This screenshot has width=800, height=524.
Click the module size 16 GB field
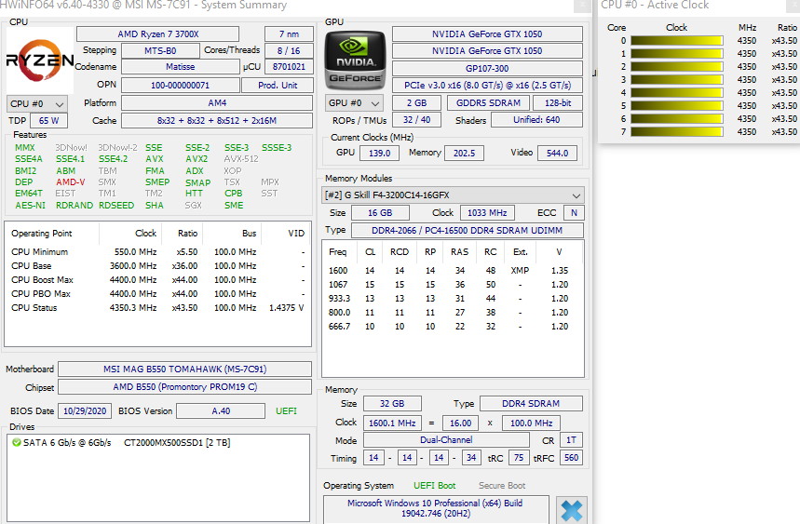(x=380, y=212)
